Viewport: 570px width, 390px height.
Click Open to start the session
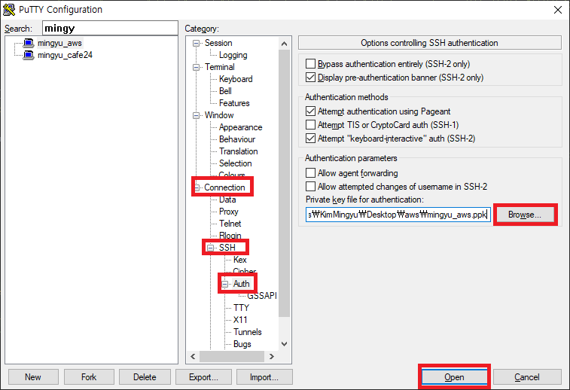tap(454, 377)
